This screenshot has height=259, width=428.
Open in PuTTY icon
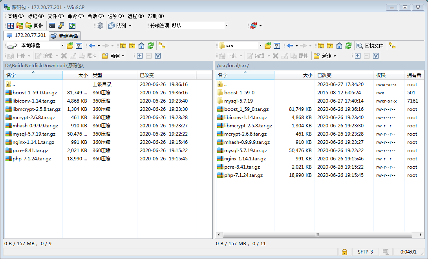[61, 26]
